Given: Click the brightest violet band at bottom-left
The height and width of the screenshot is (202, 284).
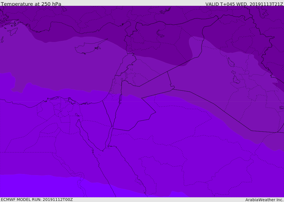Looking at the screenshot, I should point(36,186).
